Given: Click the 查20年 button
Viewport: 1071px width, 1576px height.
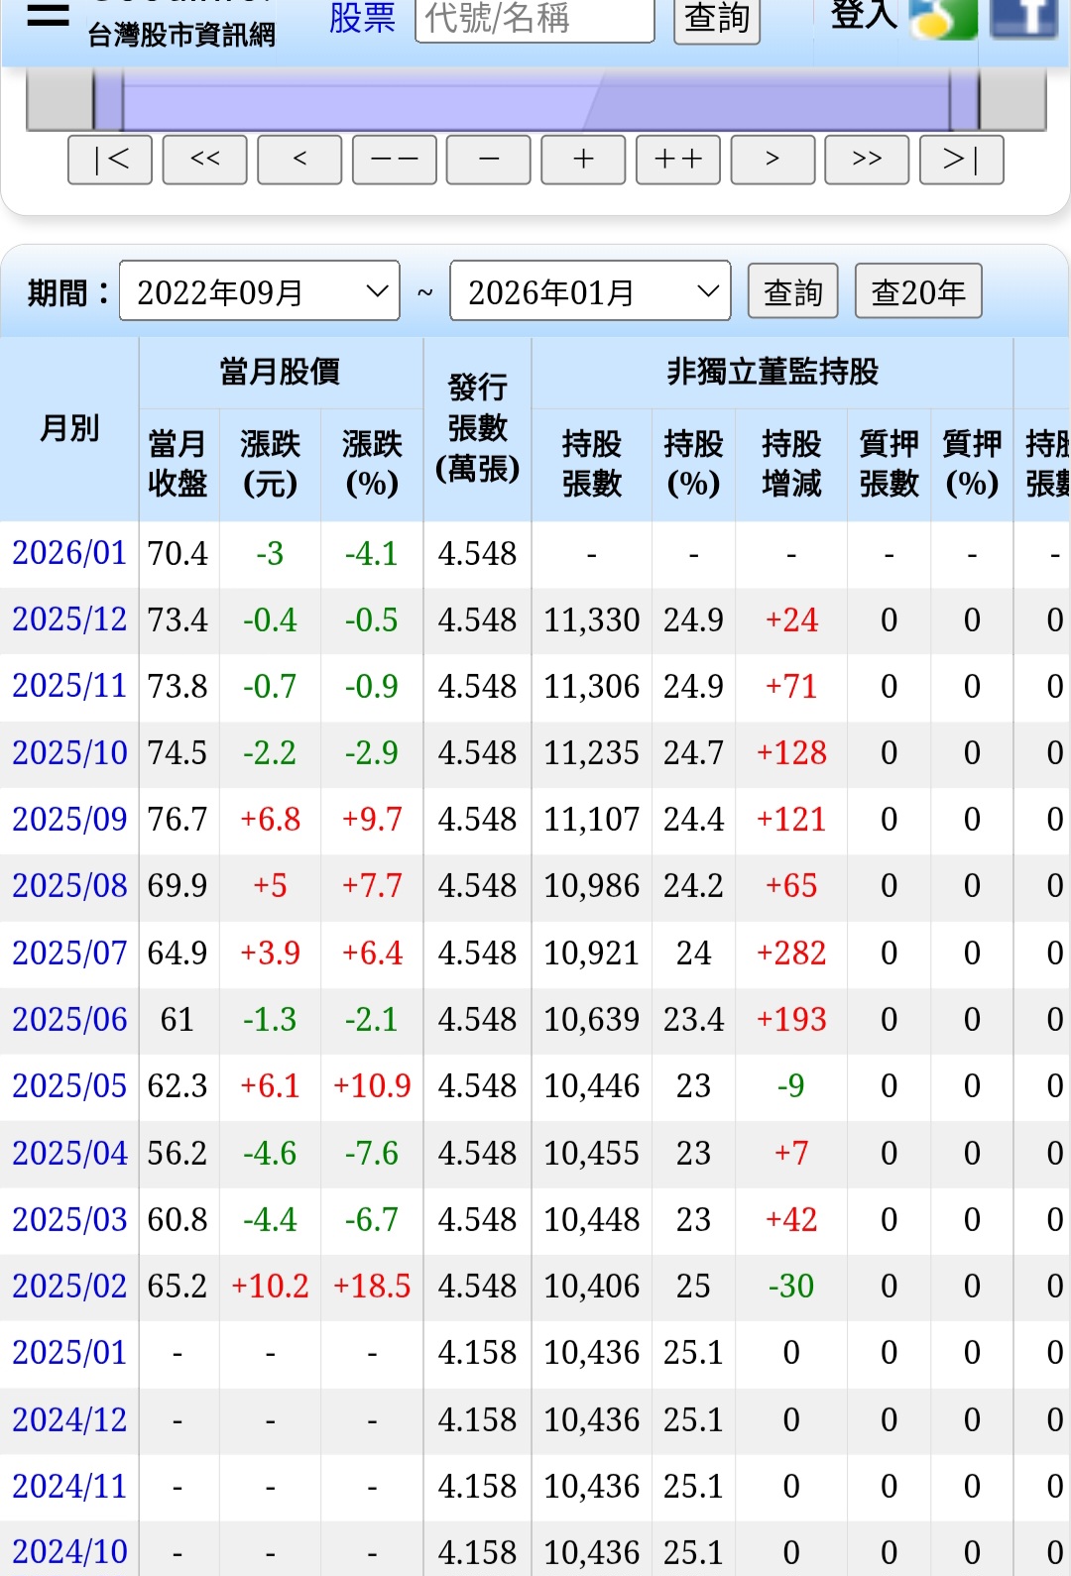Looking at the screenshot, I should pyautogui.click(x=918, y=291).
